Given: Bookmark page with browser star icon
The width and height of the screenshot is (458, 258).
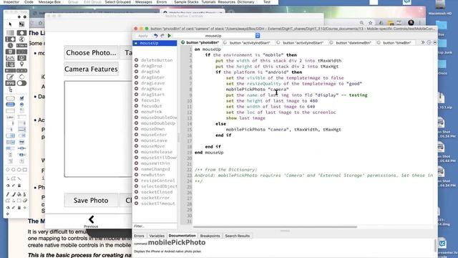Looking at the screenshot, I should [371, 23].
